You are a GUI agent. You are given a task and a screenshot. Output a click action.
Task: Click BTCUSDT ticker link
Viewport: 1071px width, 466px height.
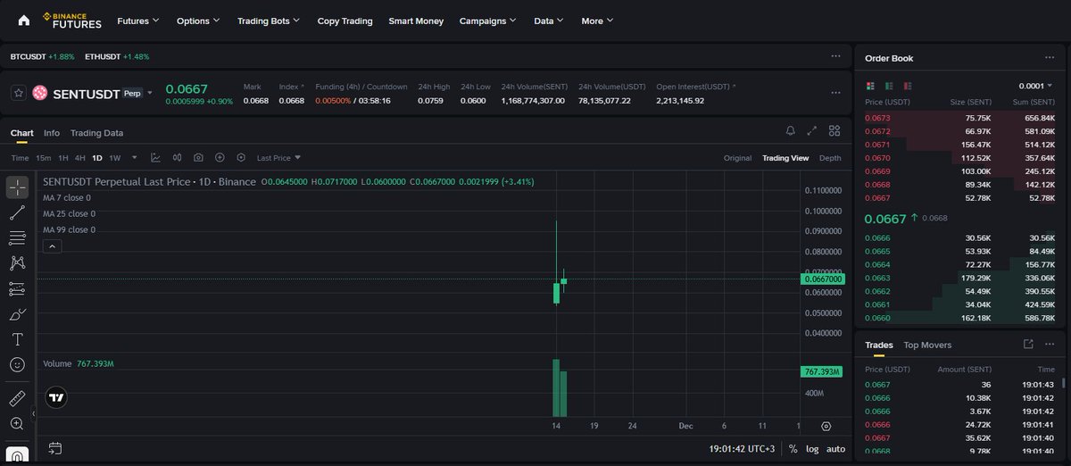28,56
